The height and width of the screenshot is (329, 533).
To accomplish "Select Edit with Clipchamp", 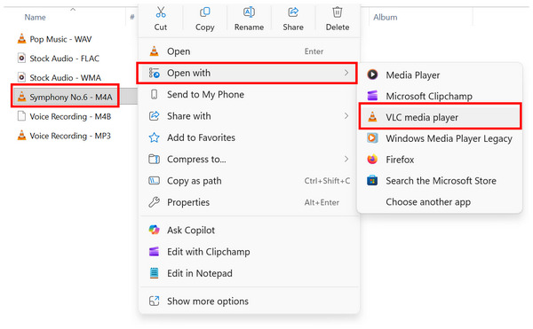I will [249, 252].
